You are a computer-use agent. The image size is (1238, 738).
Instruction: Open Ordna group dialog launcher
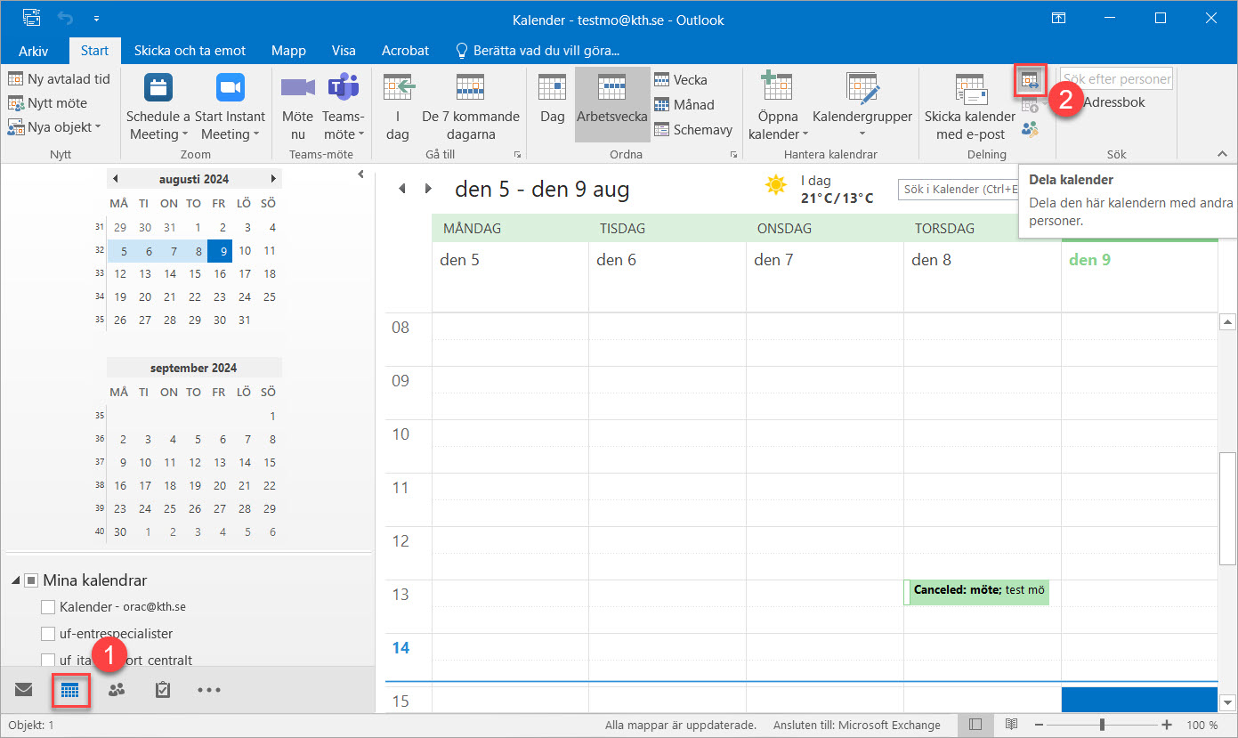tap(734, 155)
